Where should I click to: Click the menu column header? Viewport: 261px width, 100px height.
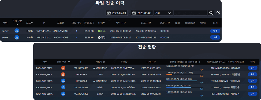pos(203,23)
